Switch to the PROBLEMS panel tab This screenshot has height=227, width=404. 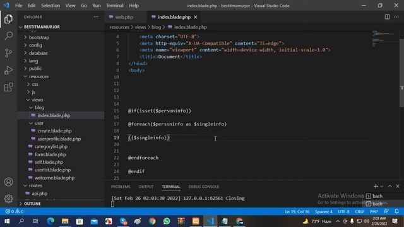pos(121,187)
